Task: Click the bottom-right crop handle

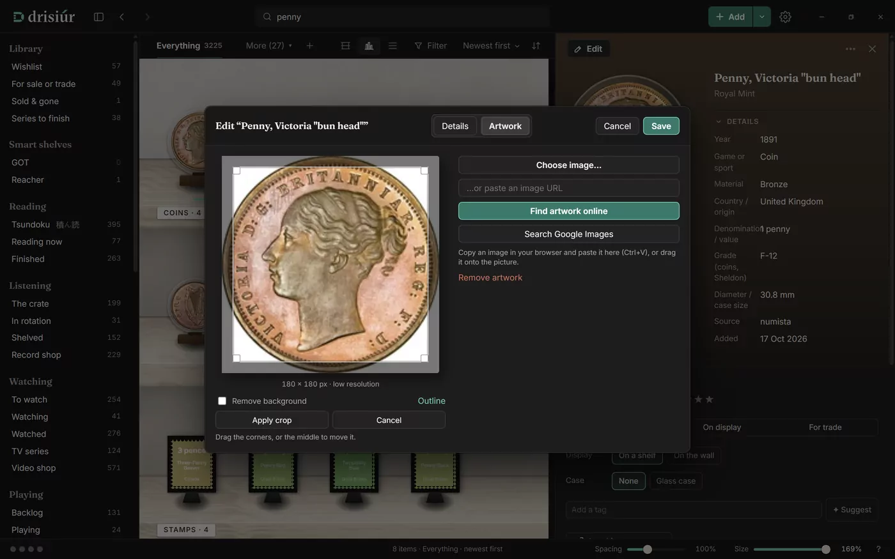Action: click(424, 358)
